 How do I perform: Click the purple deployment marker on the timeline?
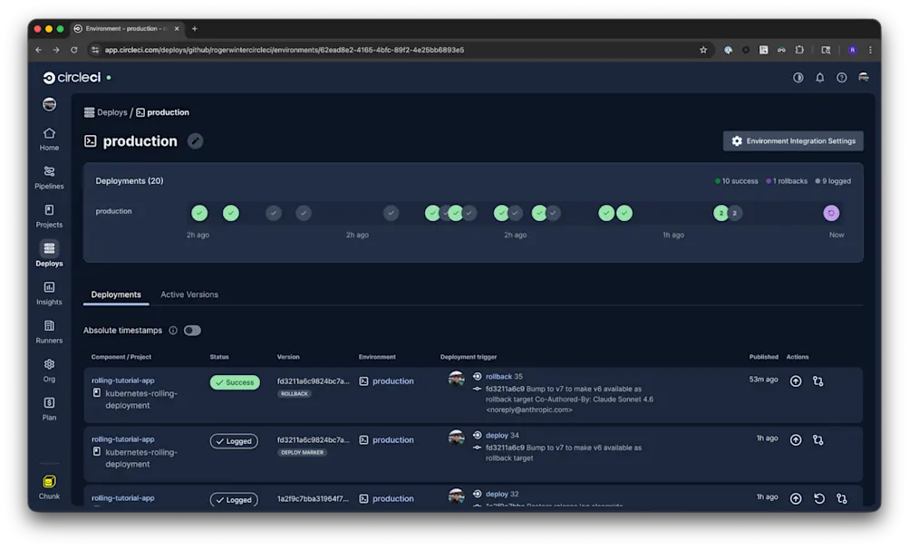[830, 212]
